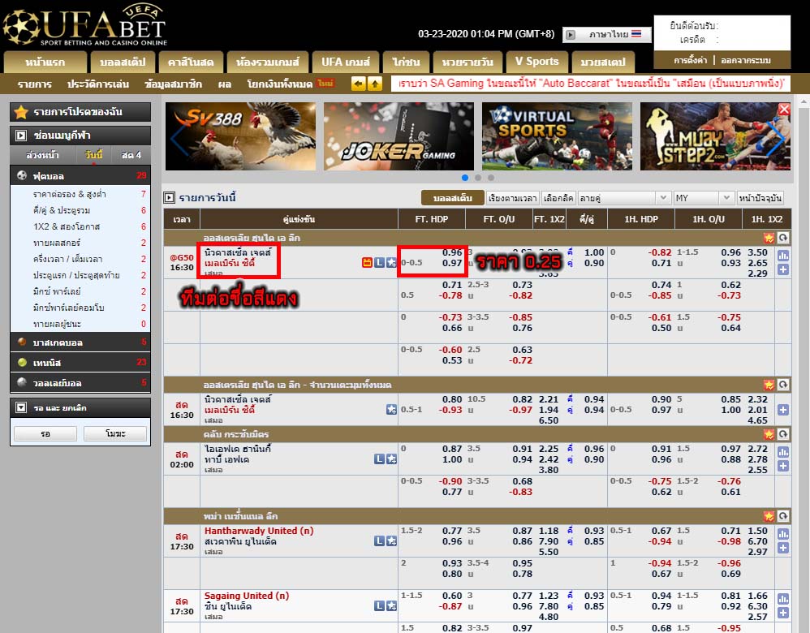Favorite the พม่า เนชั่นแนล ลีก league with its star
The image size is (810, 633).
click(x=769, y=515)
